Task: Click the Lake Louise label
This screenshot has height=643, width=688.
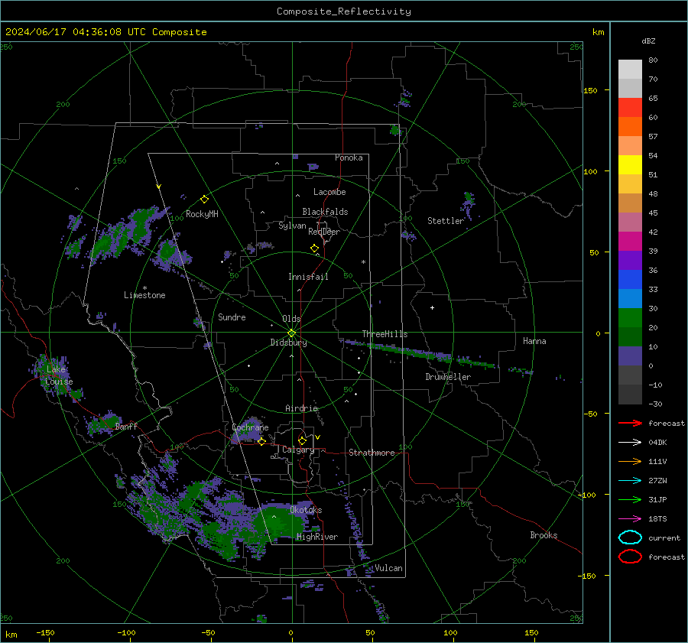Action: pos(59,375)
